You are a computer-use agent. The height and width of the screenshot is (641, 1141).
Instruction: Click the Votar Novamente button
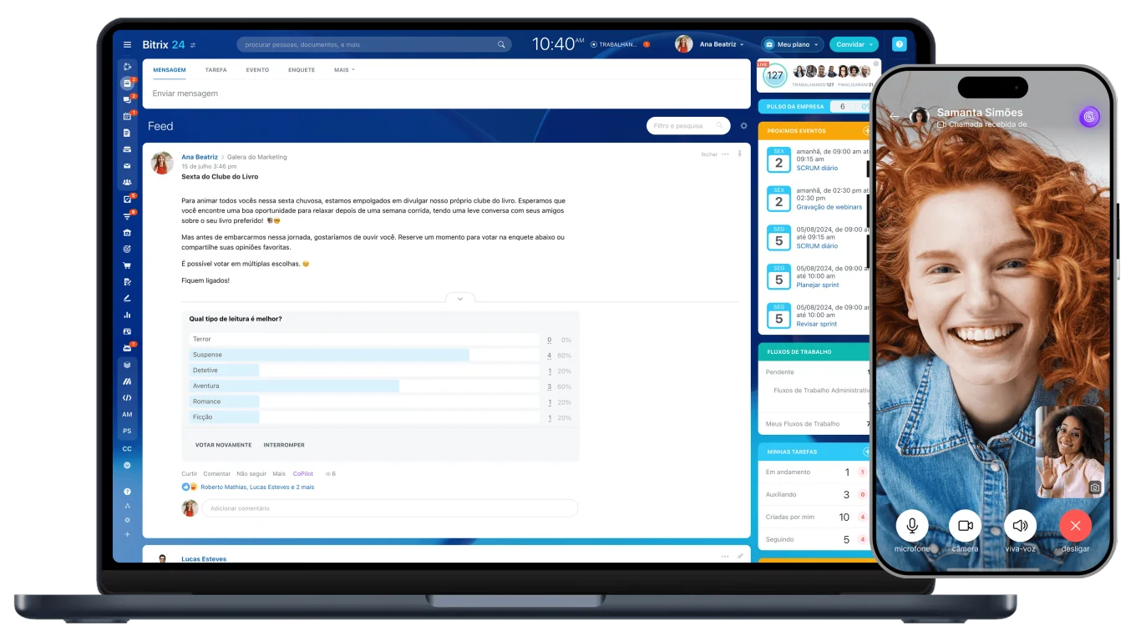coord(223,445)
